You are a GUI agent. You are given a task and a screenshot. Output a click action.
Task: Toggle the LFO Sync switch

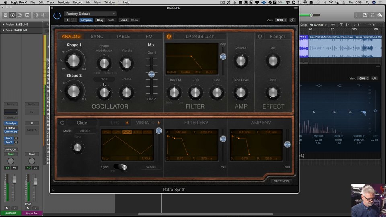(120, 167)
